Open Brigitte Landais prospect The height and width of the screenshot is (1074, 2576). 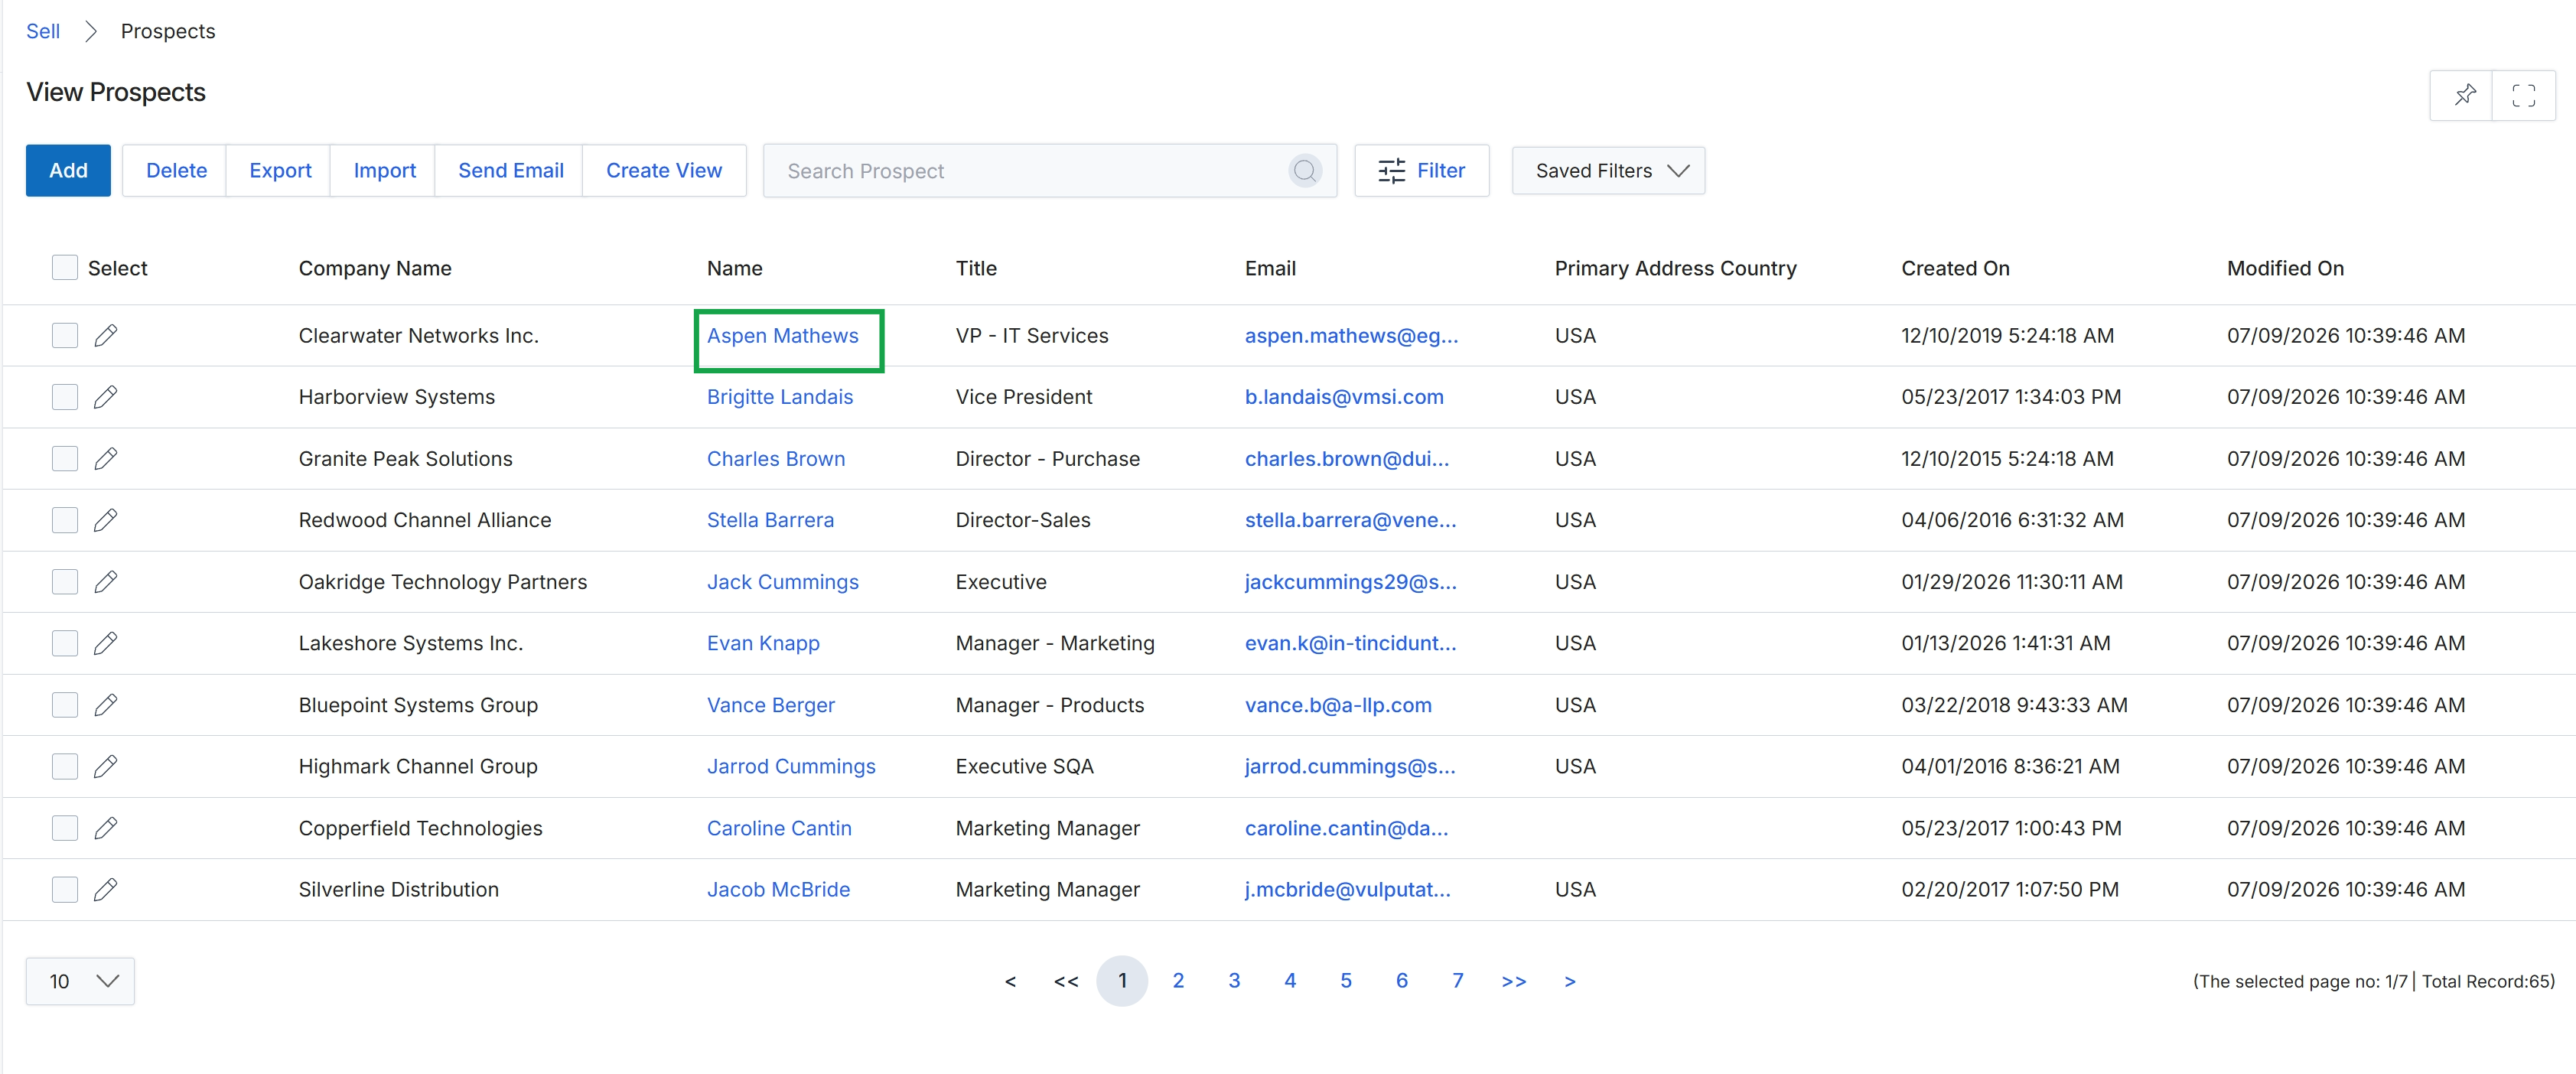[780, 397]
